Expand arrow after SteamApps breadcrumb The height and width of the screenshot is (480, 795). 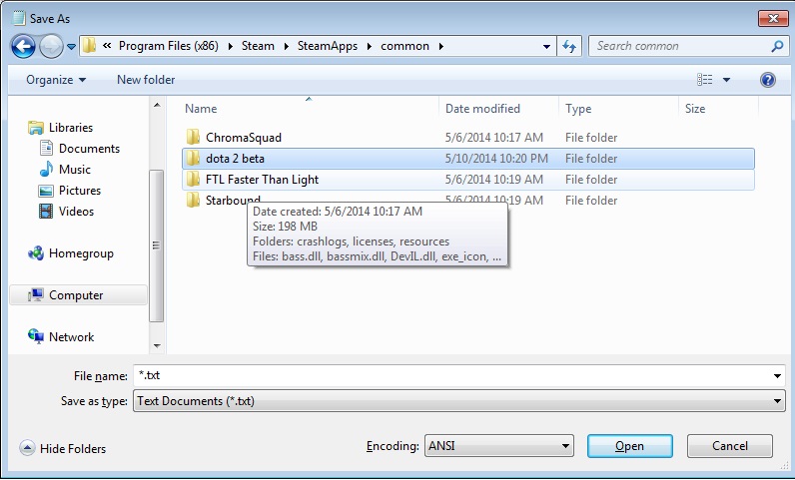[x=370, y=47]
